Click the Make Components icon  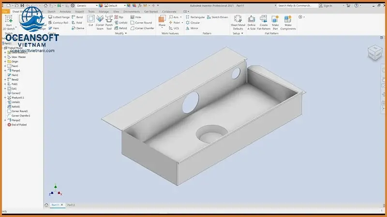point(288,21)
